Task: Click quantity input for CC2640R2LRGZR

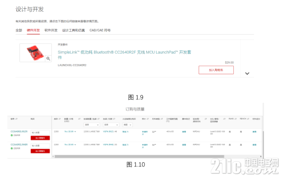Action: click(x=40, y=132)
